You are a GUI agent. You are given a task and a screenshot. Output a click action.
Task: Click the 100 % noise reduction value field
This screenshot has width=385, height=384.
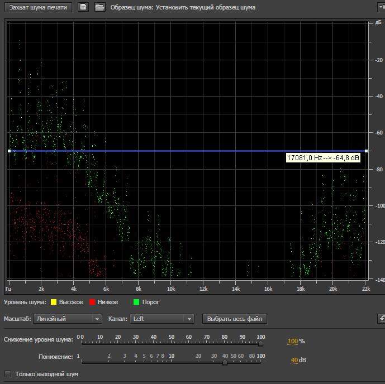pos(293,341)
